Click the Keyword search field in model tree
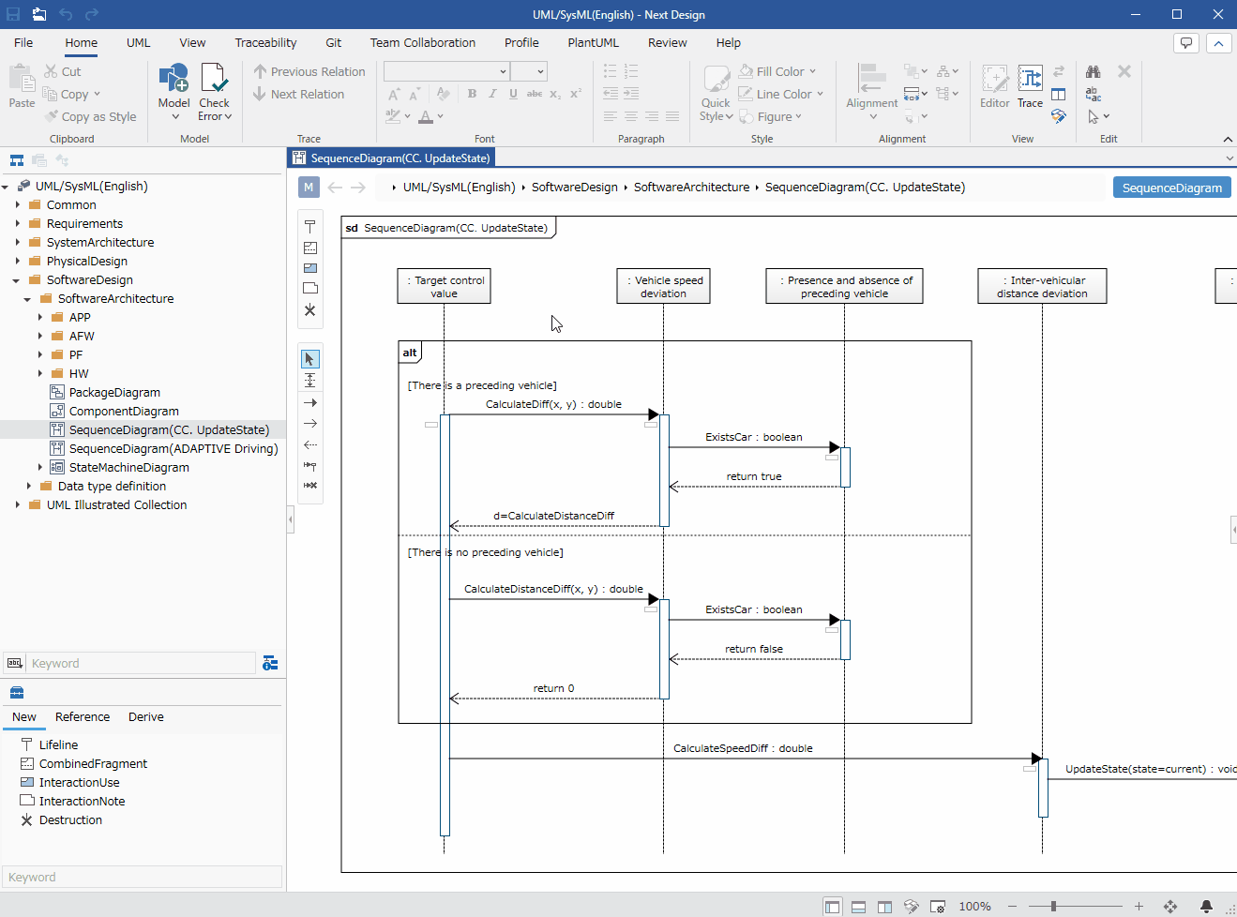 [x=141, y=663]
